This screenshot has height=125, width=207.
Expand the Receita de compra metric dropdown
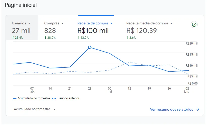coord(111,23)
